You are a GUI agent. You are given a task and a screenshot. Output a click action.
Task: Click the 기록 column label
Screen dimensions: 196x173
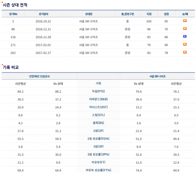98,83
